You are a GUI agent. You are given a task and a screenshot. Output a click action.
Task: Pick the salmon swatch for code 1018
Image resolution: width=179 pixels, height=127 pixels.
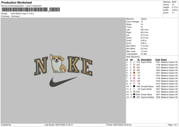tap(134, 81)
